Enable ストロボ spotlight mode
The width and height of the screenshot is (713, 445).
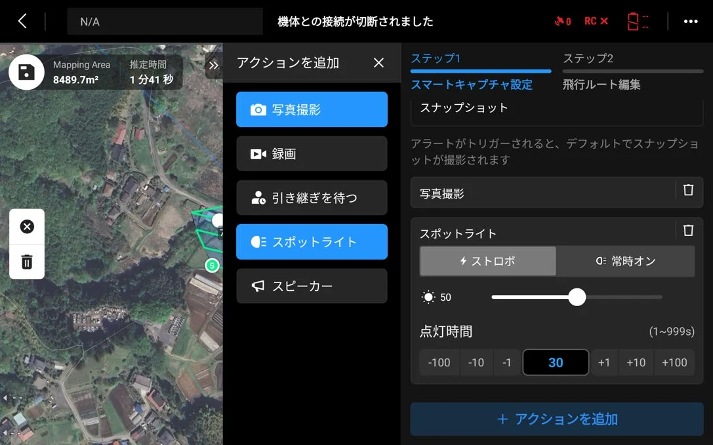point(487,261)
